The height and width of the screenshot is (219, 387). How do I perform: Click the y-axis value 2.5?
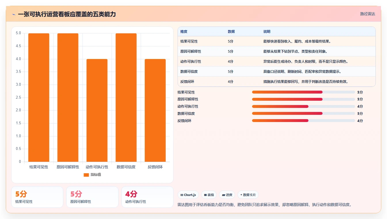click(x=18, y=98)
